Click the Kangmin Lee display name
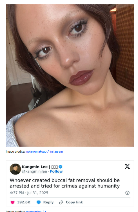Screen dimensions: 138x212 [x=35, y=167]
